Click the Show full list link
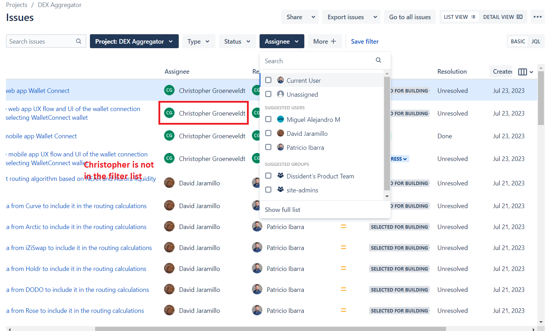545x331 pixels. (282, 209)
